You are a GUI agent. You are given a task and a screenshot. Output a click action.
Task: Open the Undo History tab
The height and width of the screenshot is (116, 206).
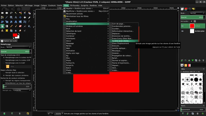[194, 9]
